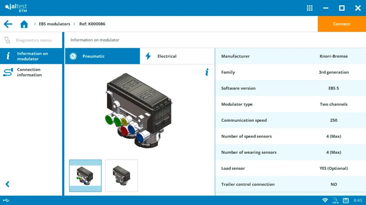Open Connection information in sidebar
This screenshot has height=205, width=366.
point(31,72)
